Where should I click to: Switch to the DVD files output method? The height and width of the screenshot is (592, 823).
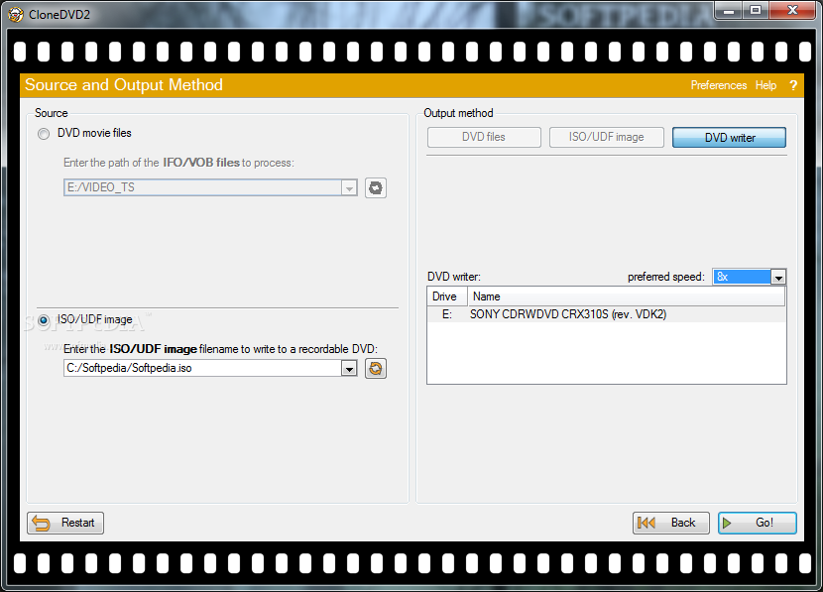pos(484,137)
